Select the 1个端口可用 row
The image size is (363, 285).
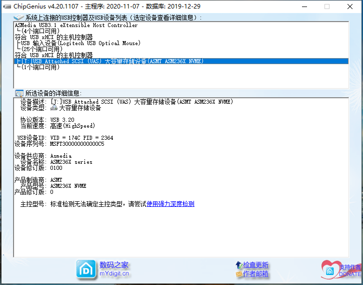[181, 67]
